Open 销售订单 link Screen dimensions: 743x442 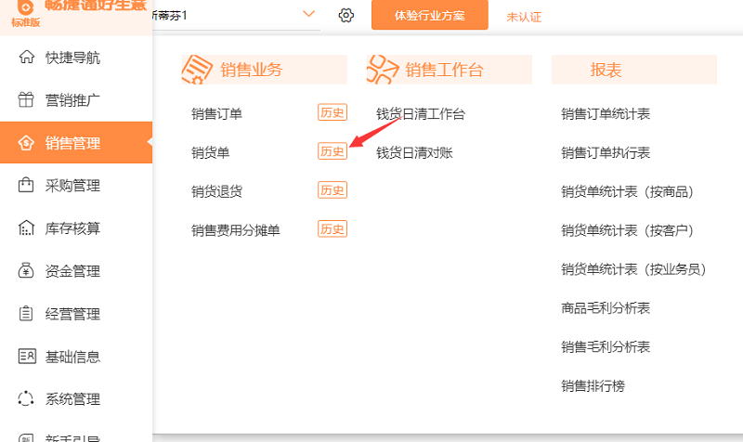point(216,113)
